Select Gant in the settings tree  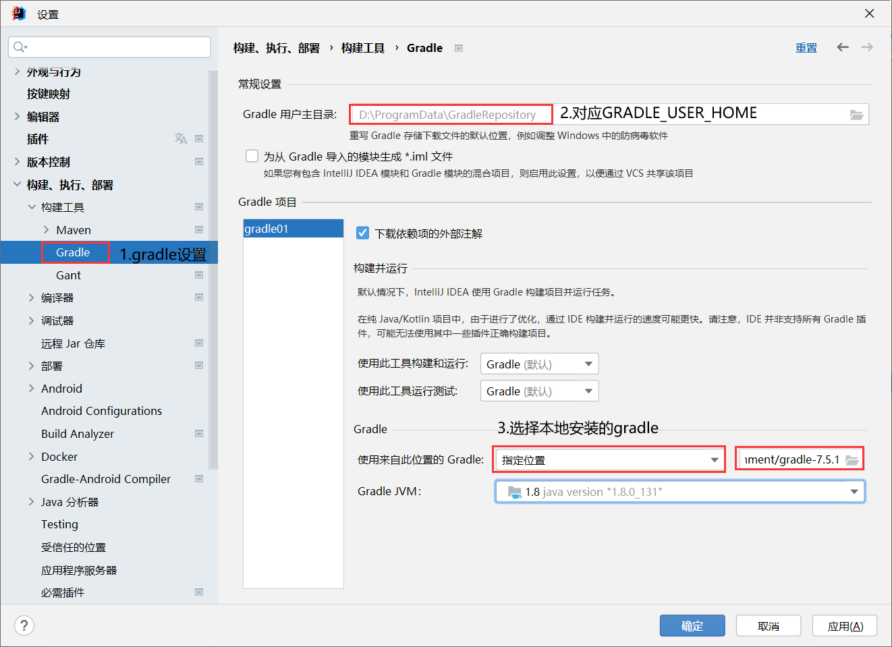click(68, 275)
